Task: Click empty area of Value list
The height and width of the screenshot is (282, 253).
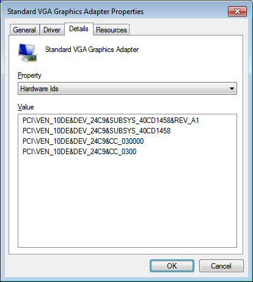Action: pyautogui.click(x=127, y=201)
